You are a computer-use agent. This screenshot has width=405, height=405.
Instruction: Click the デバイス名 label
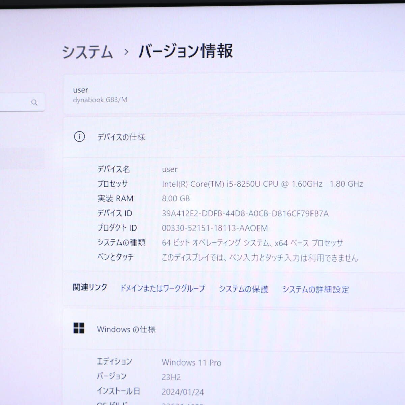point(114,169)
